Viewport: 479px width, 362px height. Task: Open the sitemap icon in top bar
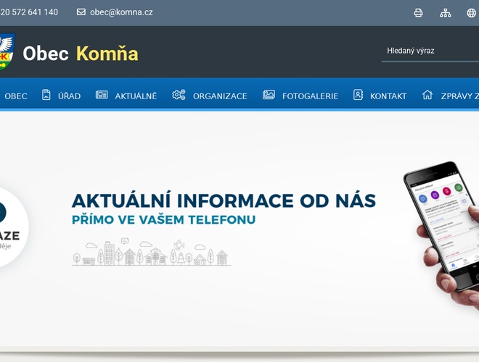(446, 13)
